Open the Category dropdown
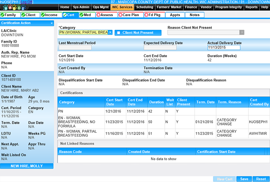 (x=110, y=32)
